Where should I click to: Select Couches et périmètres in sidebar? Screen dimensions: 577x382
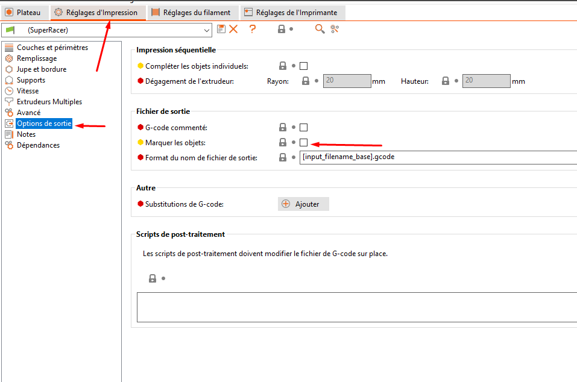point(52,48)
